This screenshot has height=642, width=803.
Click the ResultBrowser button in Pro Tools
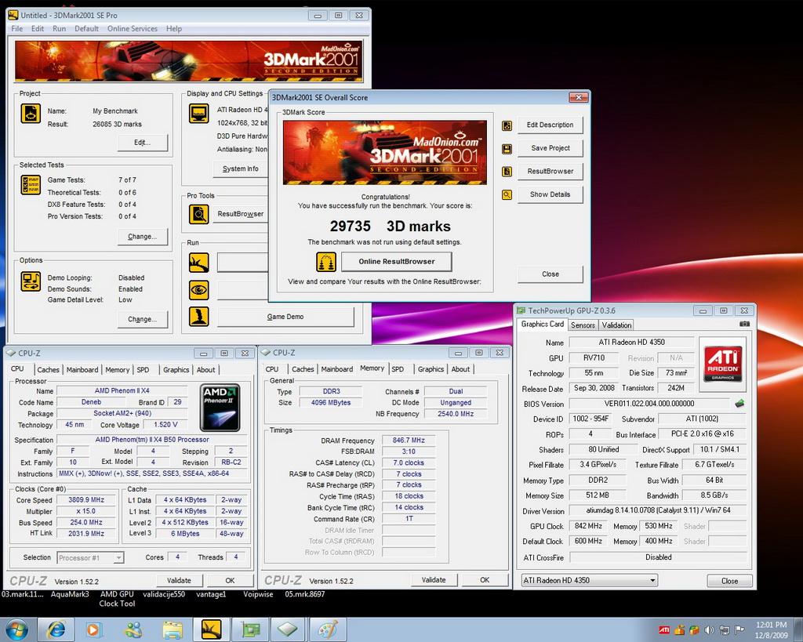pos(241,214)
